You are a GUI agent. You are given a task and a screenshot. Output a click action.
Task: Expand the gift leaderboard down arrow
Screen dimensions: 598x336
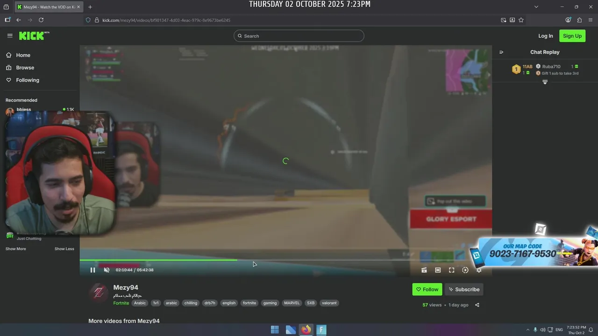tap(545, 82)
